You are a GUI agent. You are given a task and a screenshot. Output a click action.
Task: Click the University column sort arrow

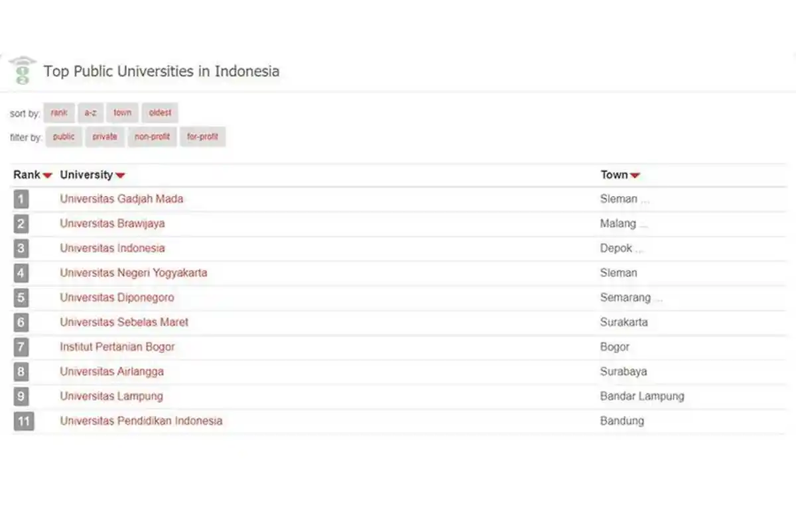click(120, 176)
